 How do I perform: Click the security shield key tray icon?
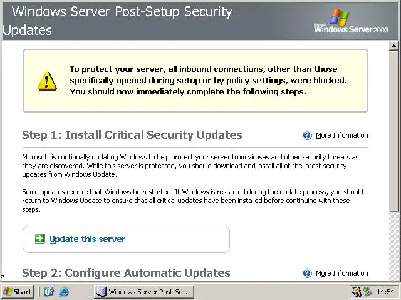[356, 291]
